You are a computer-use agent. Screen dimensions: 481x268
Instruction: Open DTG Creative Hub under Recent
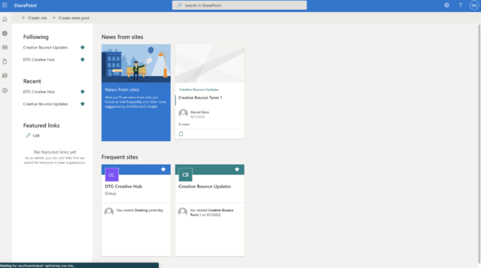click(39, 92)
